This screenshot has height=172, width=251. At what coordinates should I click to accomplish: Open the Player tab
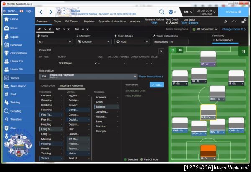tap(57, 21)
